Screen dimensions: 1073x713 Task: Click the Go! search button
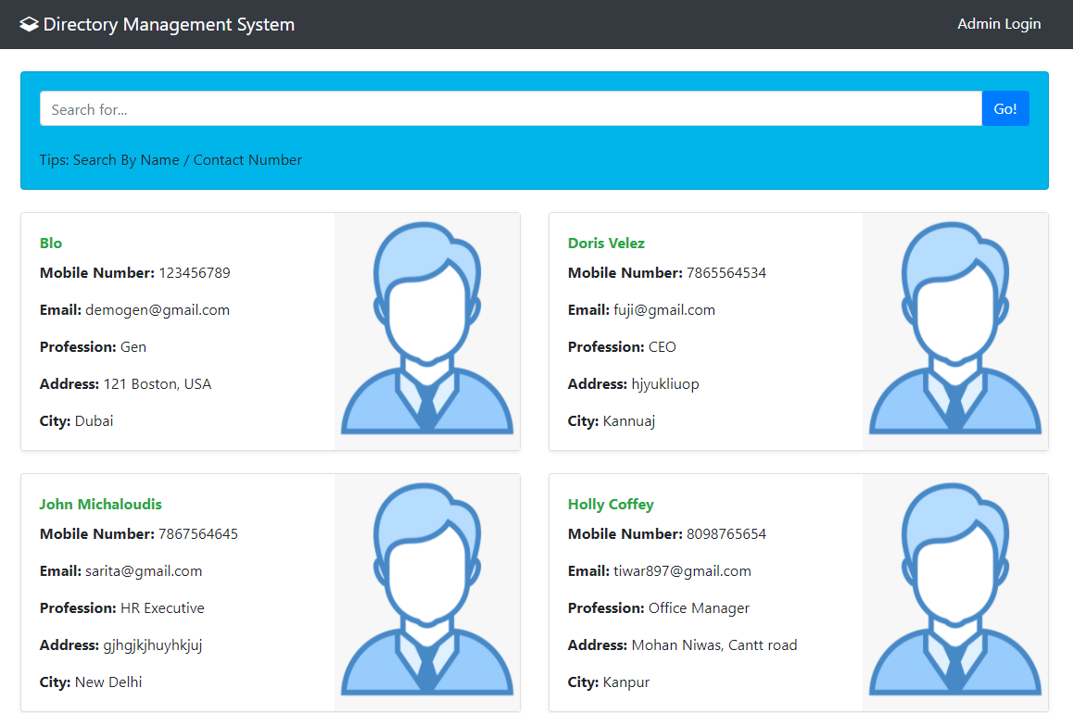[1004, 108]
